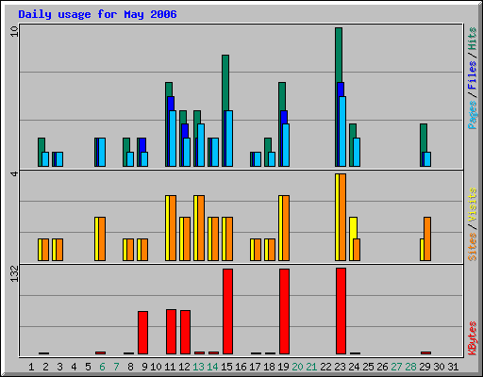Select day "16" on the x-axis
The image size is (483, 377).
click(x=241, y=367)
